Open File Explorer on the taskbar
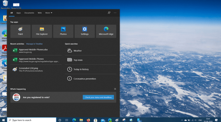Image resolution: width=221 pixels, height=122 pixels. [81, 120]
